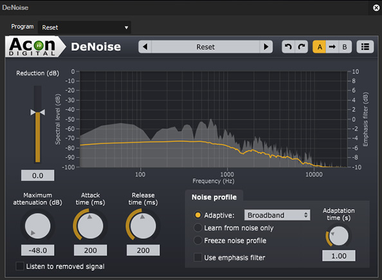Click the Reduction slider handle

(37, 112)
